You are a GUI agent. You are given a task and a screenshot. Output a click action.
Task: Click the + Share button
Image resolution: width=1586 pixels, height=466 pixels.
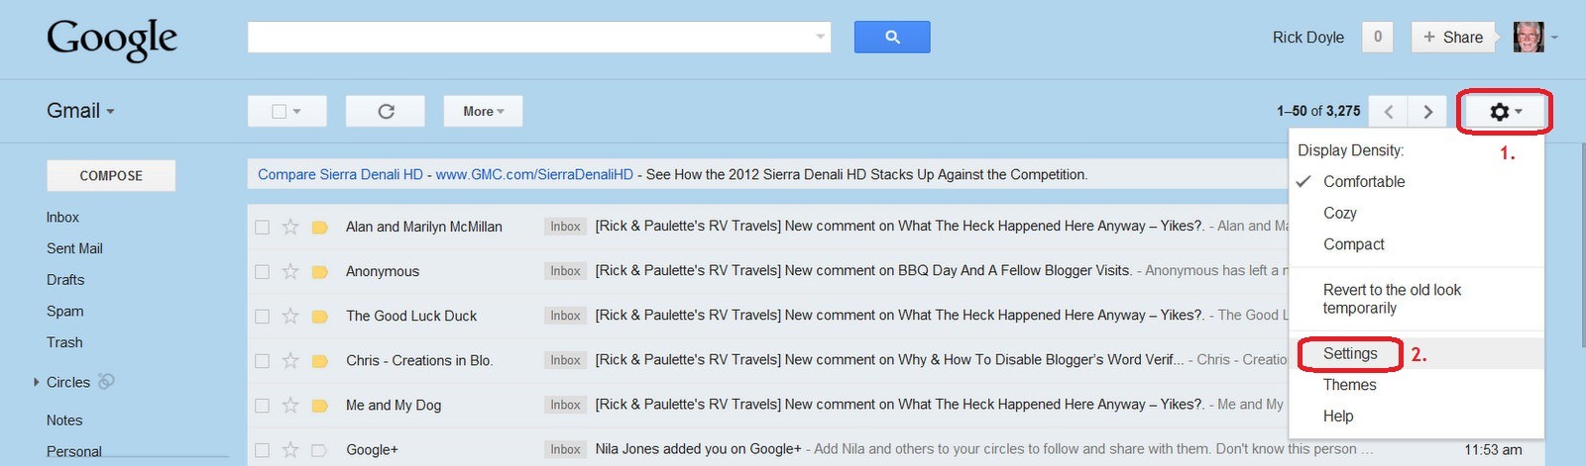[x=1453, y=37]
